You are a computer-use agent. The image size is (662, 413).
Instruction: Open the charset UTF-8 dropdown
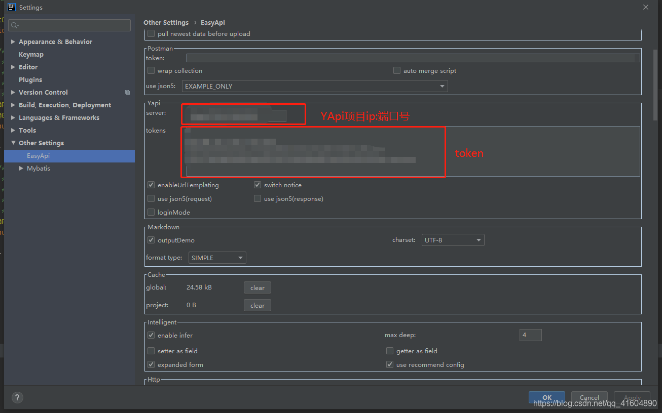pyautogui.click(x=453, y=240)
